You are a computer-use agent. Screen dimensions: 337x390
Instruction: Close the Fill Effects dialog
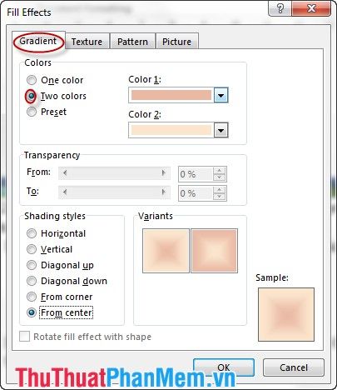click(311, 8)
